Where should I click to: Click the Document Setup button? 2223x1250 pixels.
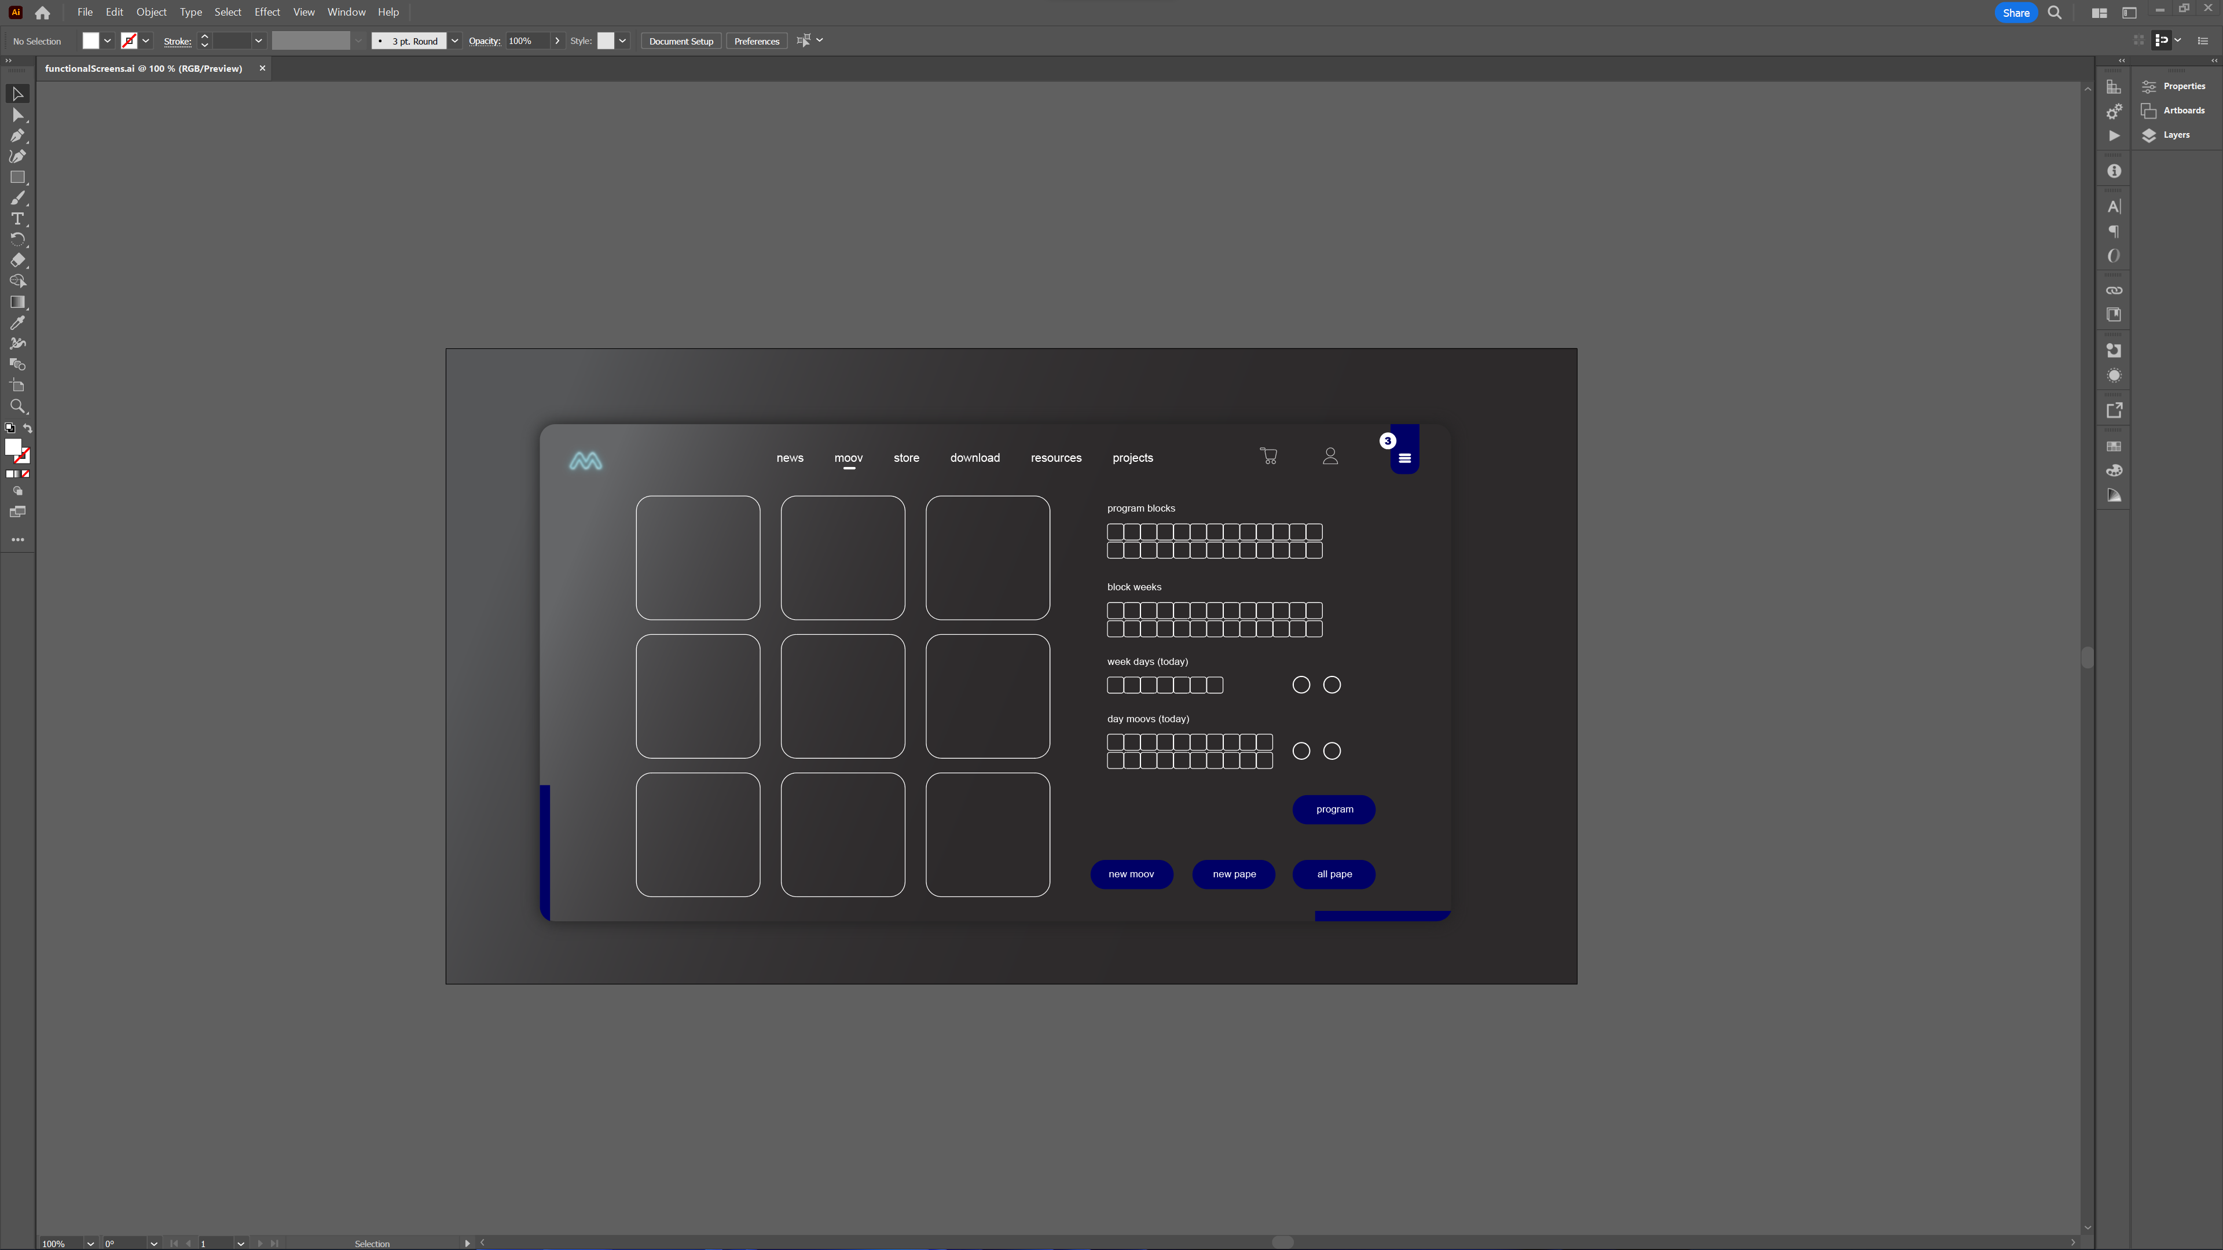tap(681, 41)
